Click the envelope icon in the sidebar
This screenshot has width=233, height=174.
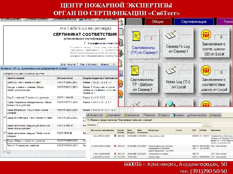(121, 22)
